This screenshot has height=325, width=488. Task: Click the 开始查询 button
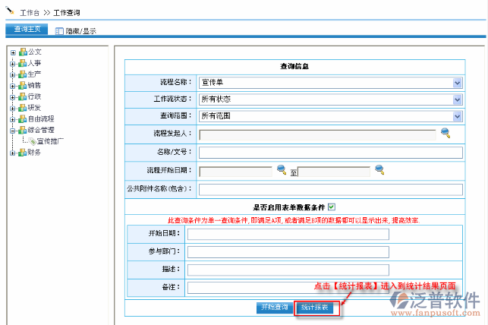pyautogui.click(x=274, y=308)
